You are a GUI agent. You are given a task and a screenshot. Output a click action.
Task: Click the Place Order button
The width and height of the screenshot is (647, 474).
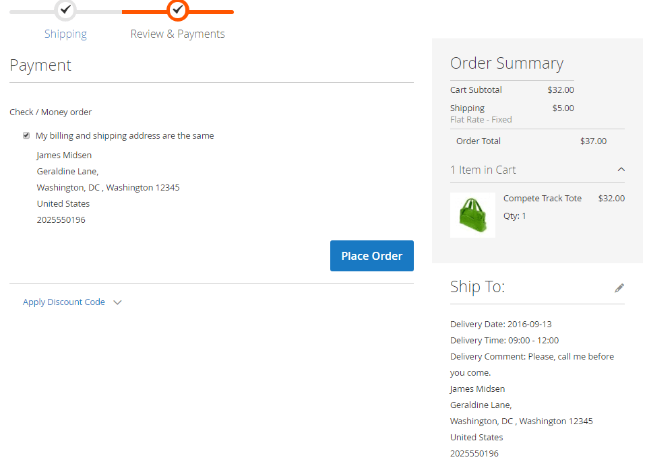(371, 256)
